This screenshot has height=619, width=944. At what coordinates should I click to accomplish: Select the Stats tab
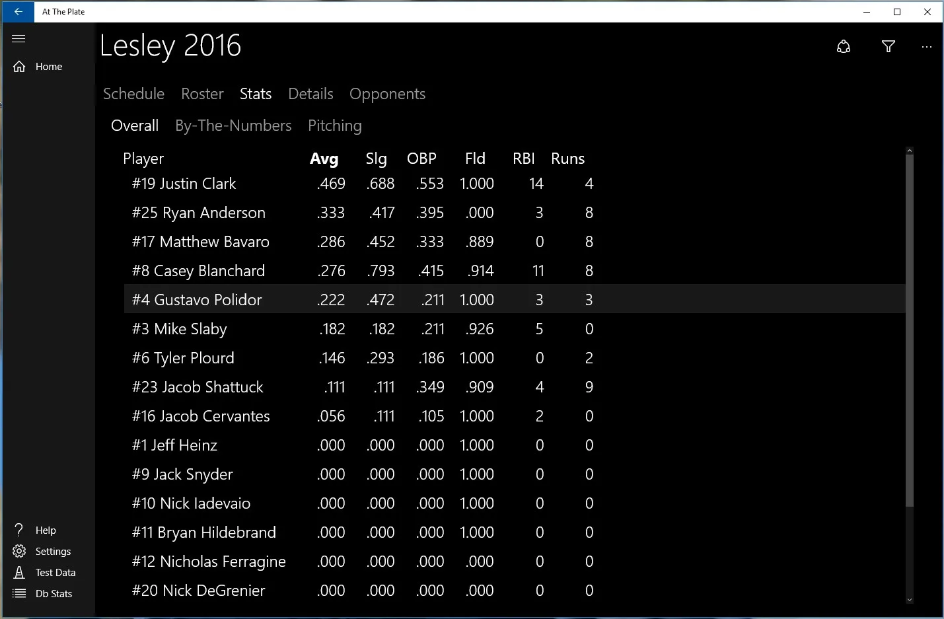pyautogui.click(x=256, y=94)
